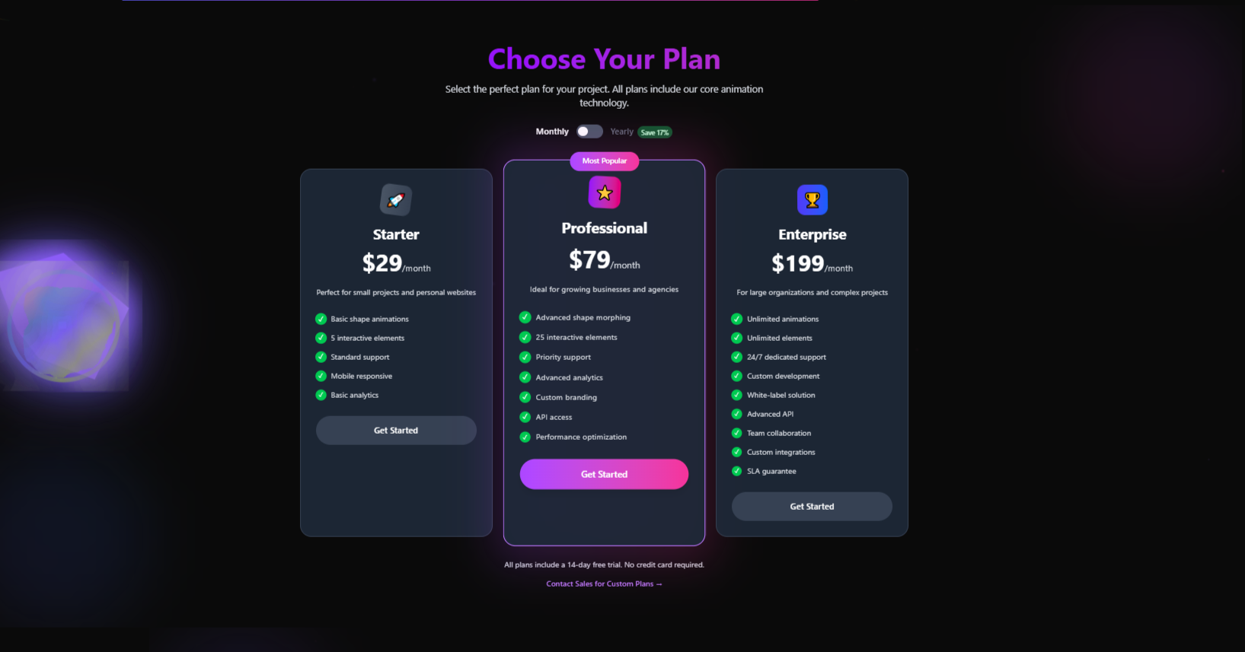Click the Most Popular badge

point(605,161)
